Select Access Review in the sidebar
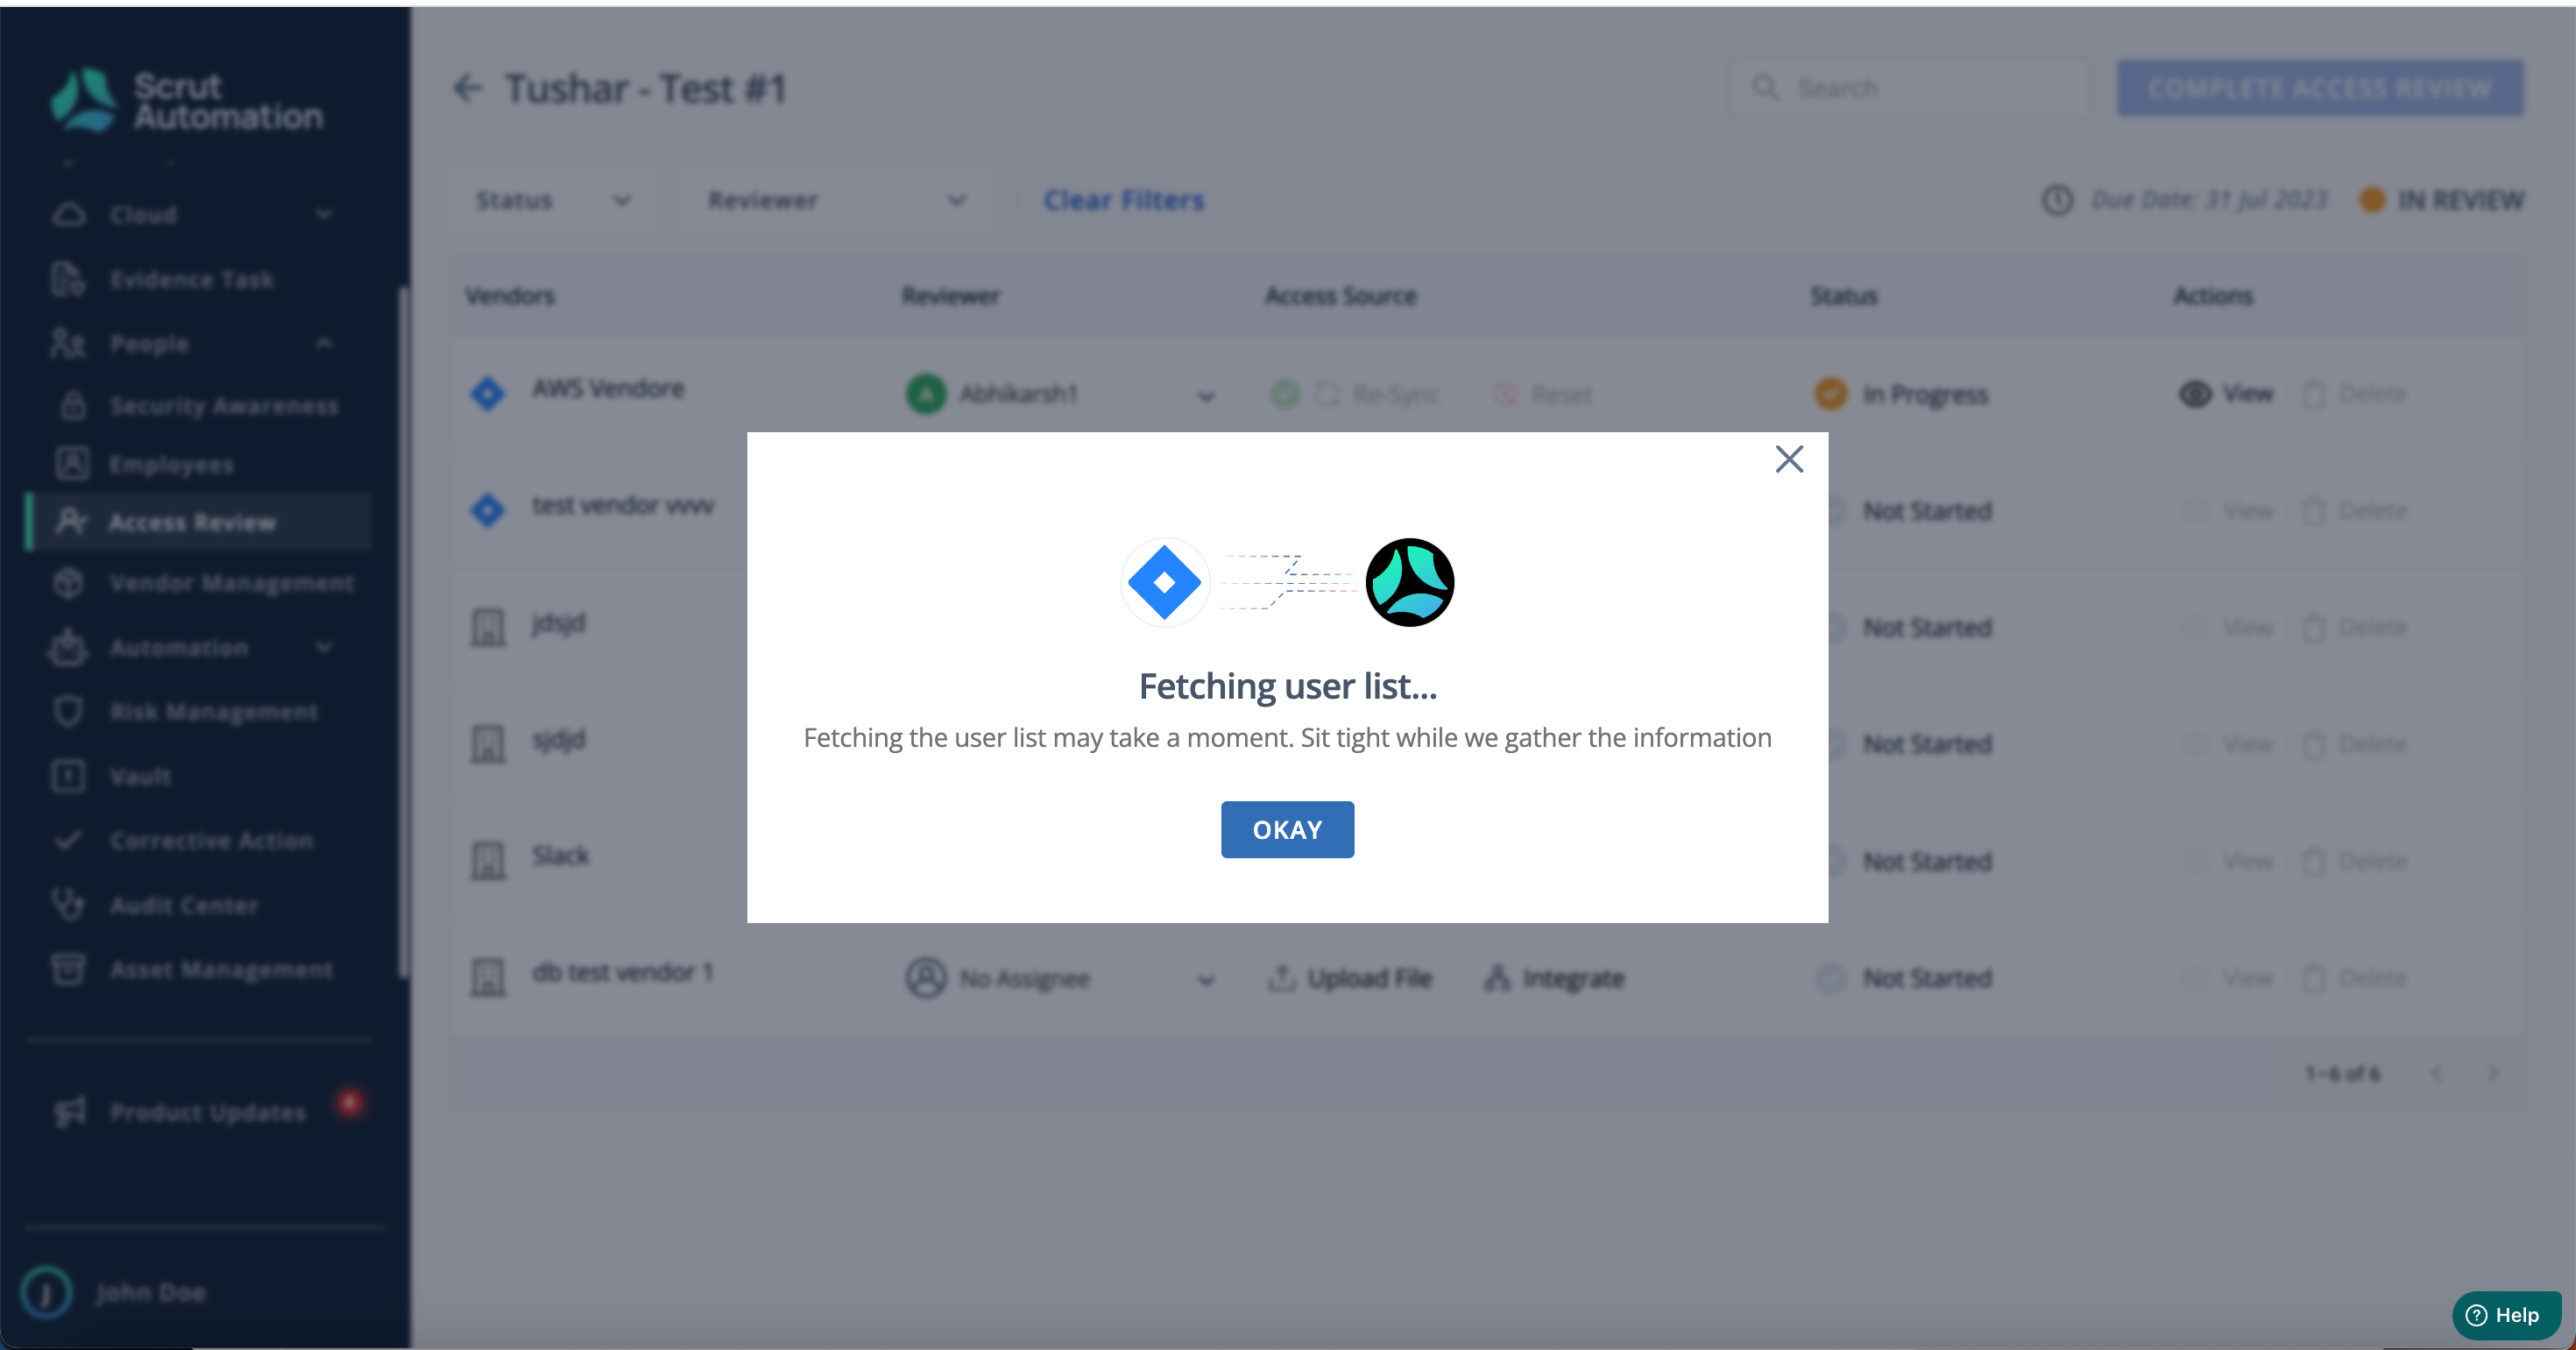Image resolution: width=2576 pixels, height=1350 pixels. [199, 522]
